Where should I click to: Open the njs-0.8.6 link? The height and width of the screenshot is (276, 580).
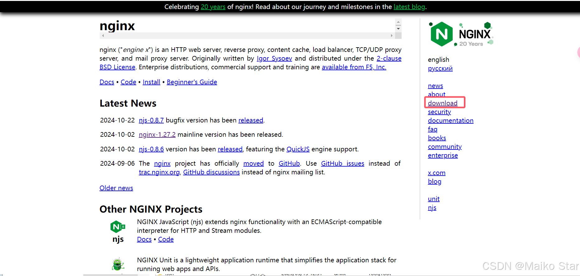(151, 149)
